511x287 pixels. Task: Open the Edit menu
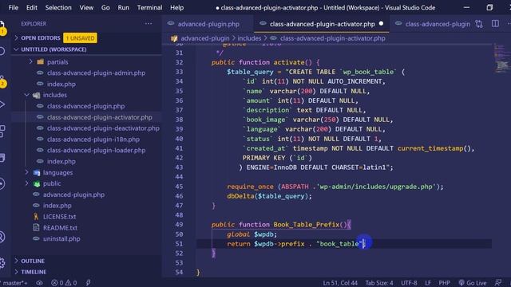32,7
